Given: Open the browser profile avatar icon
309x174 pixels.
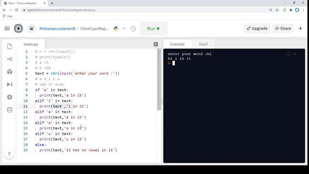Looking at the screenshot, I should pos(297,10).
